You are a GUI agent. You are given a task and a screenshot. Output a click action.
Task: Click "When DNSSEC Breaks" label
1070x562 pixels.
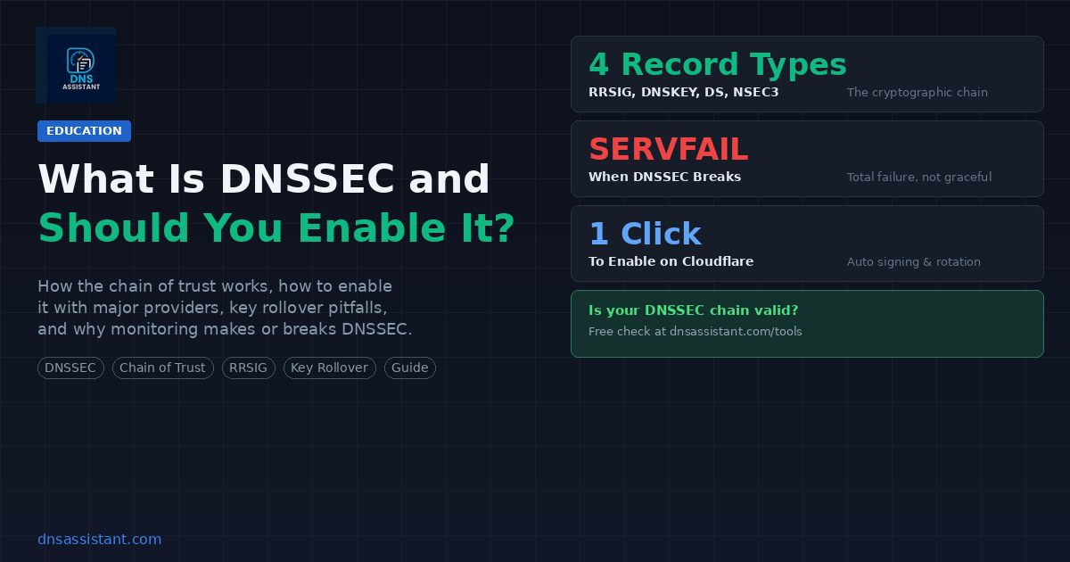[x=664, y=177]
